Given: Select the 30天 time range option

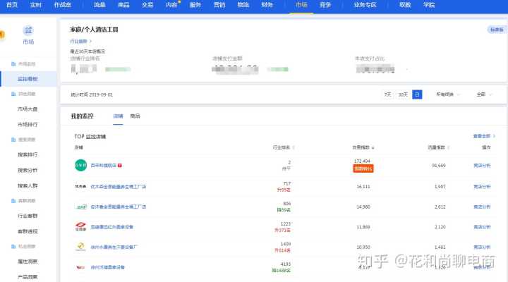Looking at the screenshot, I should 403,94.
